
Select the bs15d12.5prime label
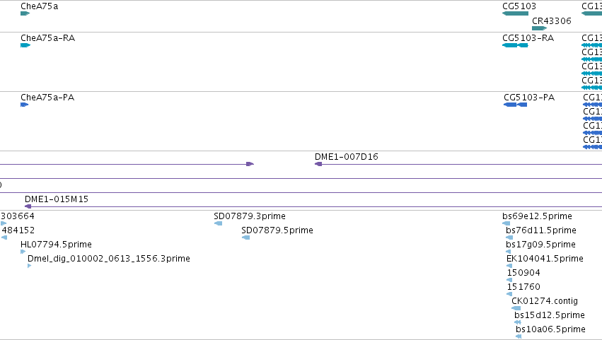pyautogui.click(x=550, y=315)
